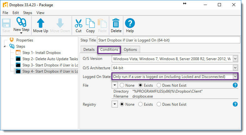Select Step 3- Start Dropbox row

(x=50, y=65)
